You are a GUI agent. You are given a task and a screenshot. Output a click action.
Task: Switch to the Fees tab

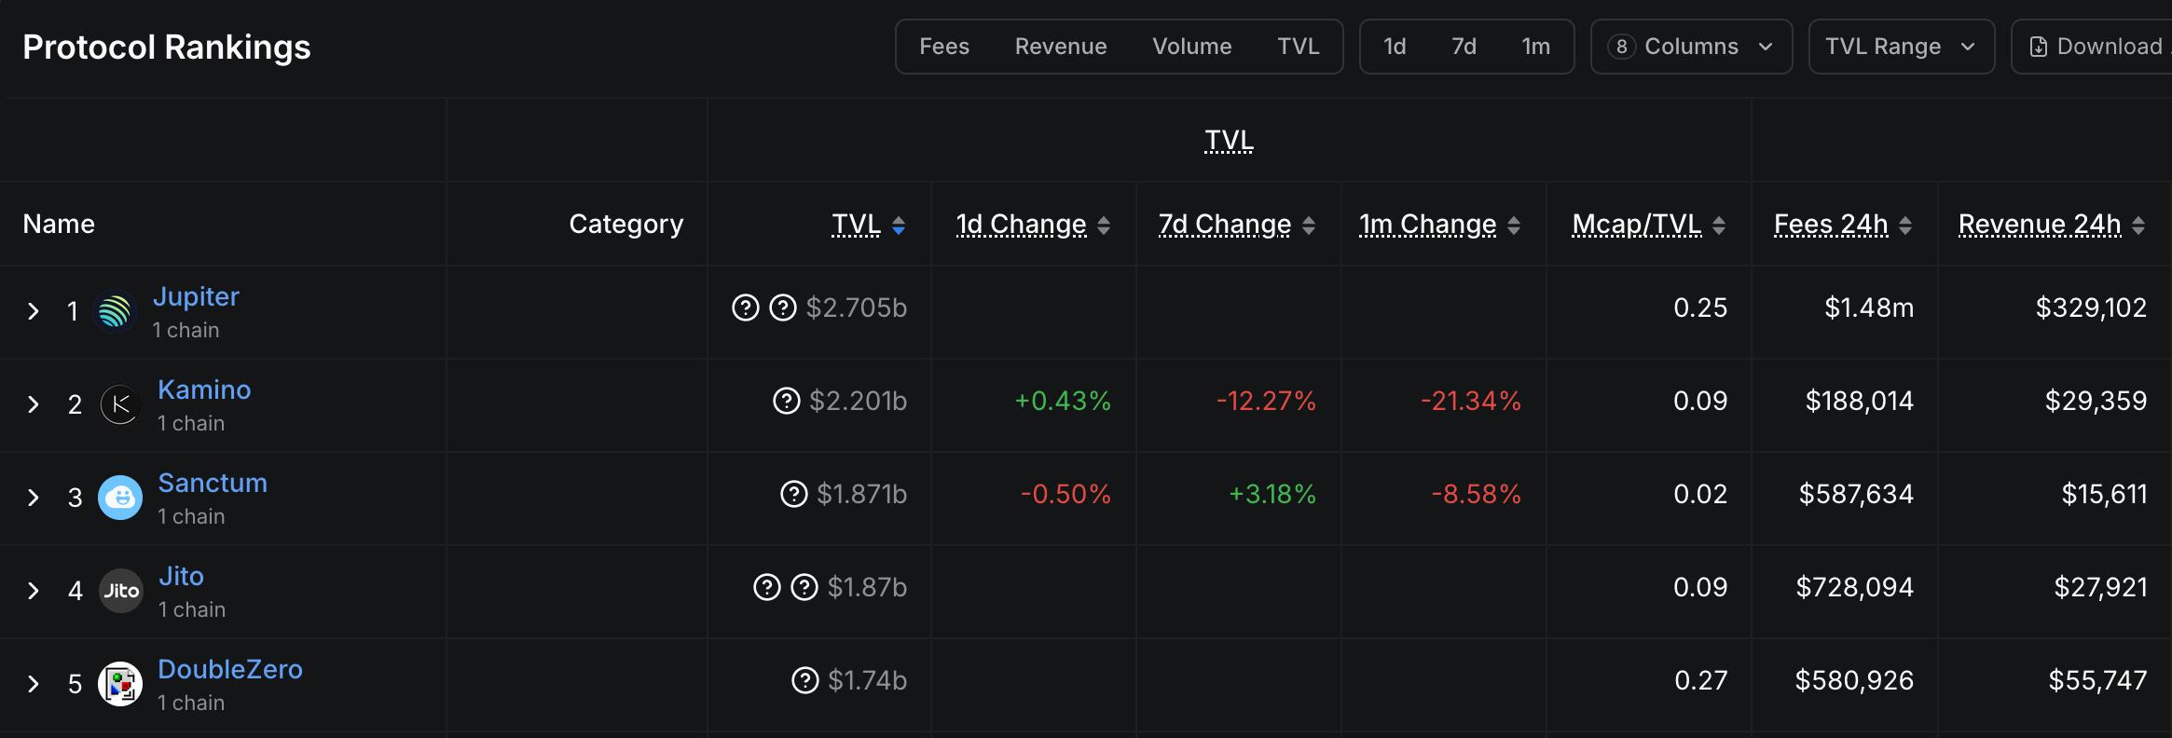point(944,47)
